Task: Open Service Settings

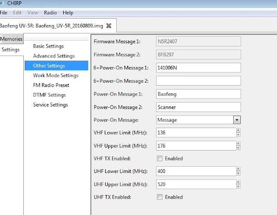Action: [50, 105]
